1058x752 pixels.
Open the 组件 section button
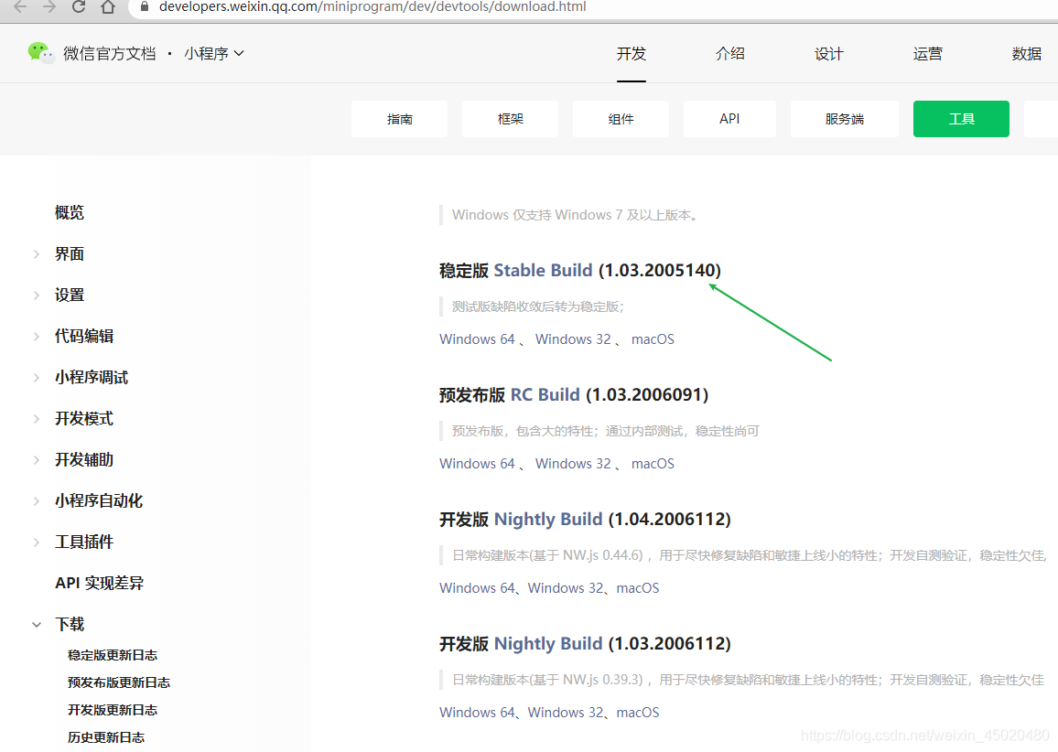(621, 119)
